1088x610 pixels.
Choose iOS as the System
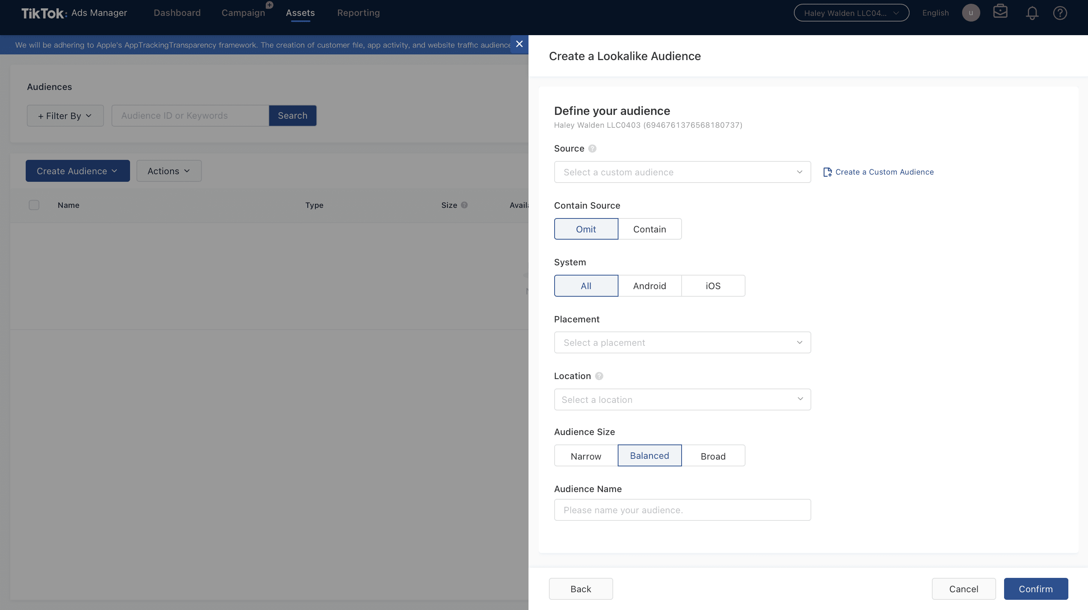pos(713,286)
